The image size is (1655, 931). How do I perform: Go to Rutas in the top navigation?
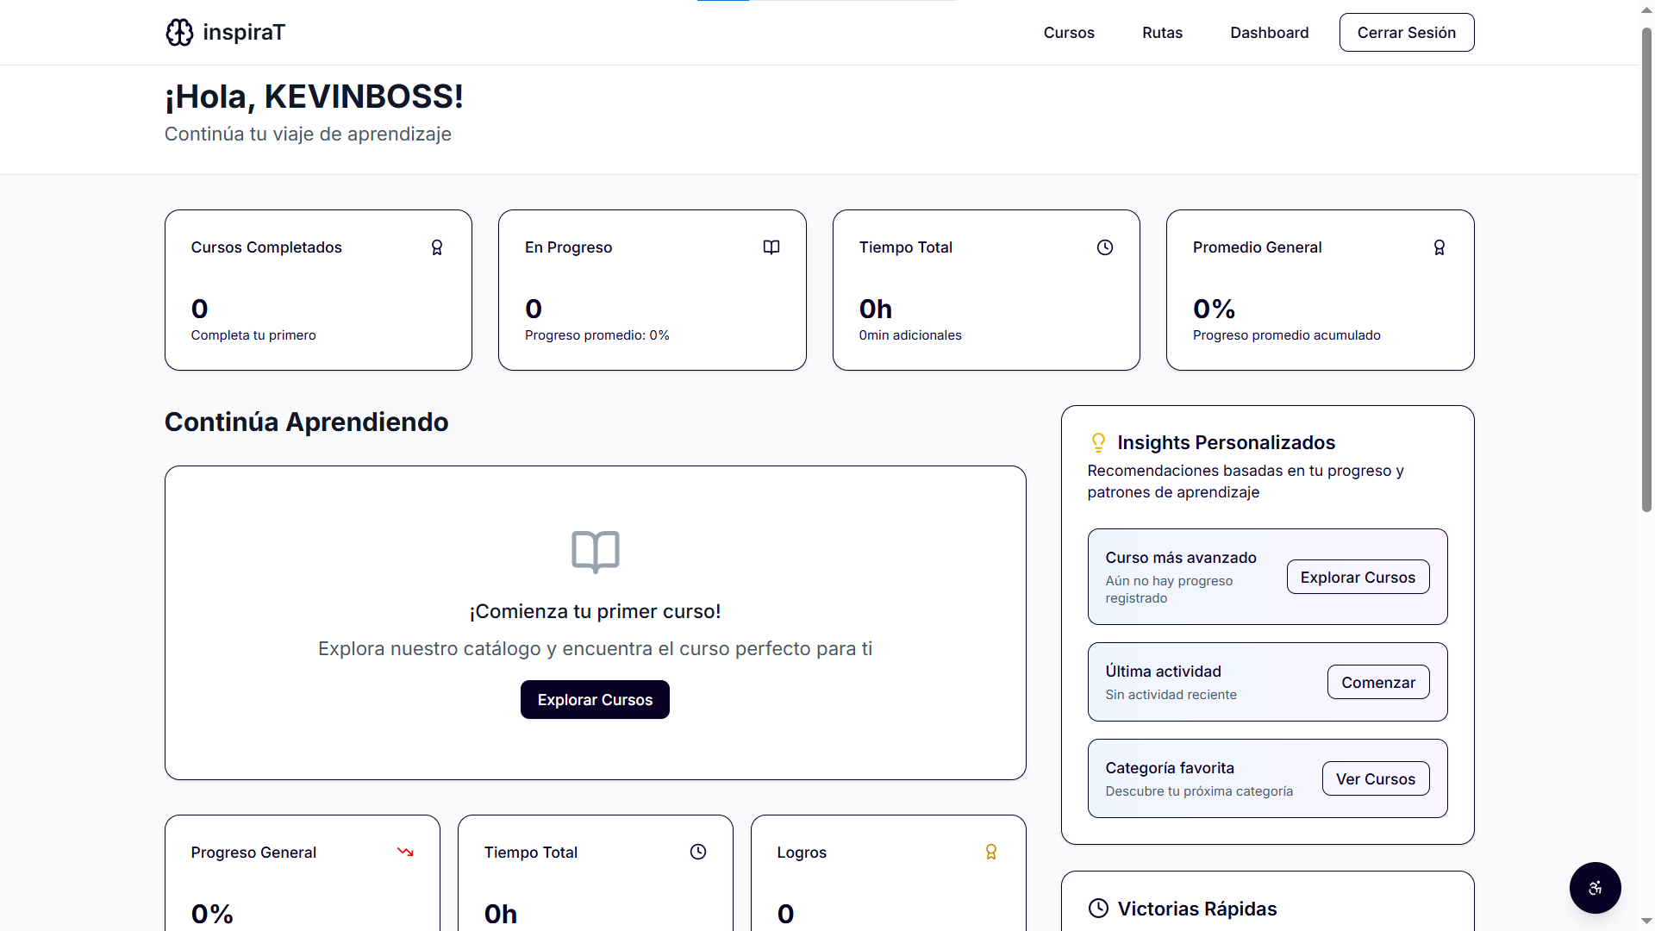click(x=1162, y=33)
